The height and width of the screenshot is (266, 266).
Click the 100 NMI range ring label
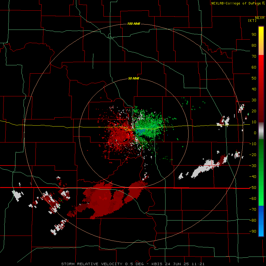[x=134, y=24]
